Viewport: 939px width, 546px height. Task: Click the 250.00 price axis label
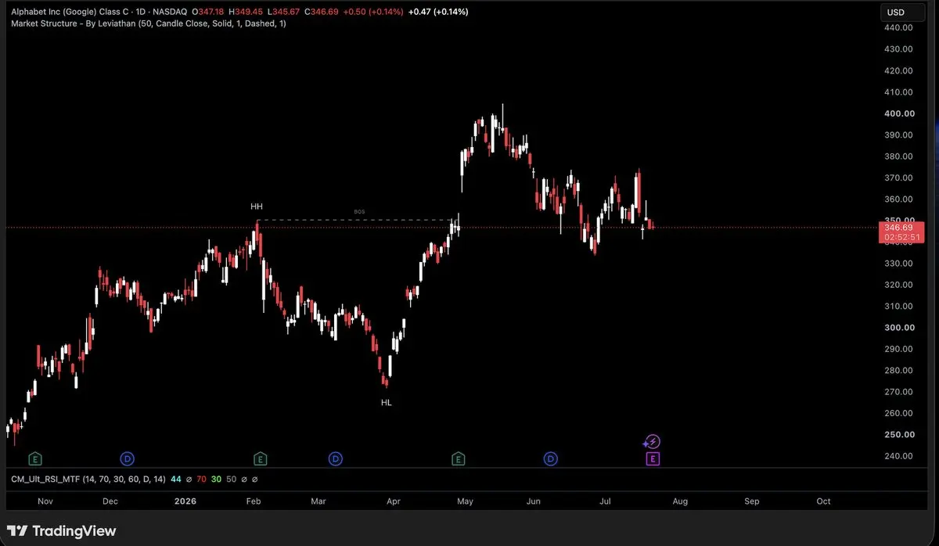[x=898, y=435]
